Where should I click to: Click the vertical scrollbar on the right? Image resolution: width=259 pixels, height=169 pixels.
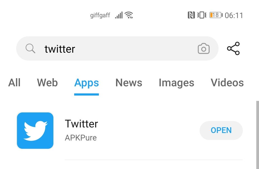(x=257, y=133)
